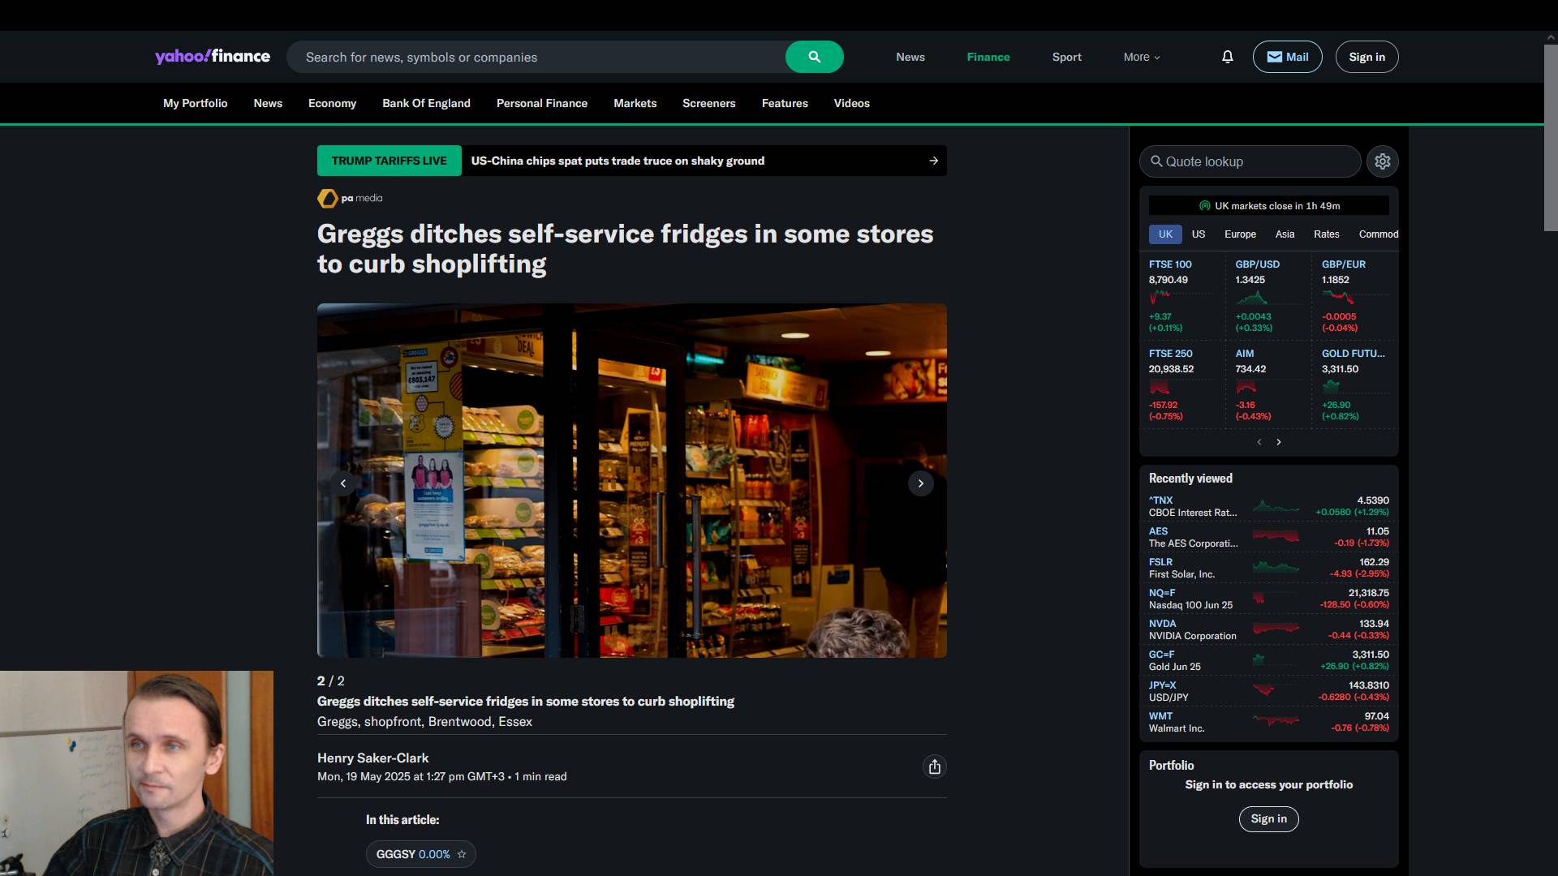Go to previous market summary page
The image size is (1558, 876).
point(1259,442)
